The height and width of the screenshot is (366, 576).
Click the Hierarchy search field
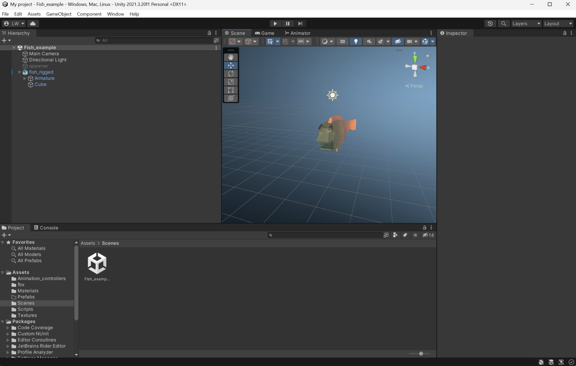[x=154, y=40]
